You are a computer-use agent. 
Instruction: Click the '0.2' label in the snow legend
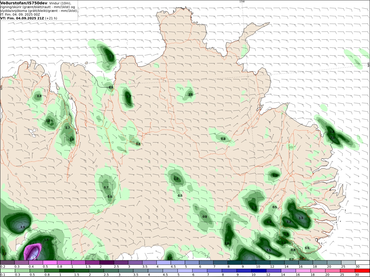pyautogui.click(x=3, y=267)
